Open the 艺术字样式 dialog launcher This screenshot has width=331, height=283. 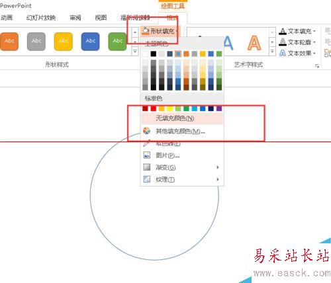[317, 65]
